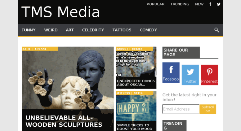
Task: Open Unexpected Things About Oscar article
Action: (136, 83)
